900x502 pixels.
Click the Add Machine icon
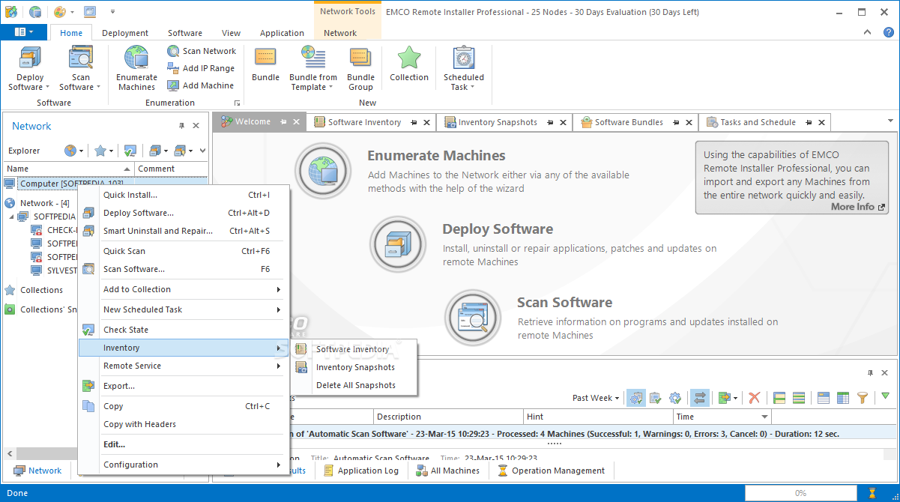coord(173,85)
